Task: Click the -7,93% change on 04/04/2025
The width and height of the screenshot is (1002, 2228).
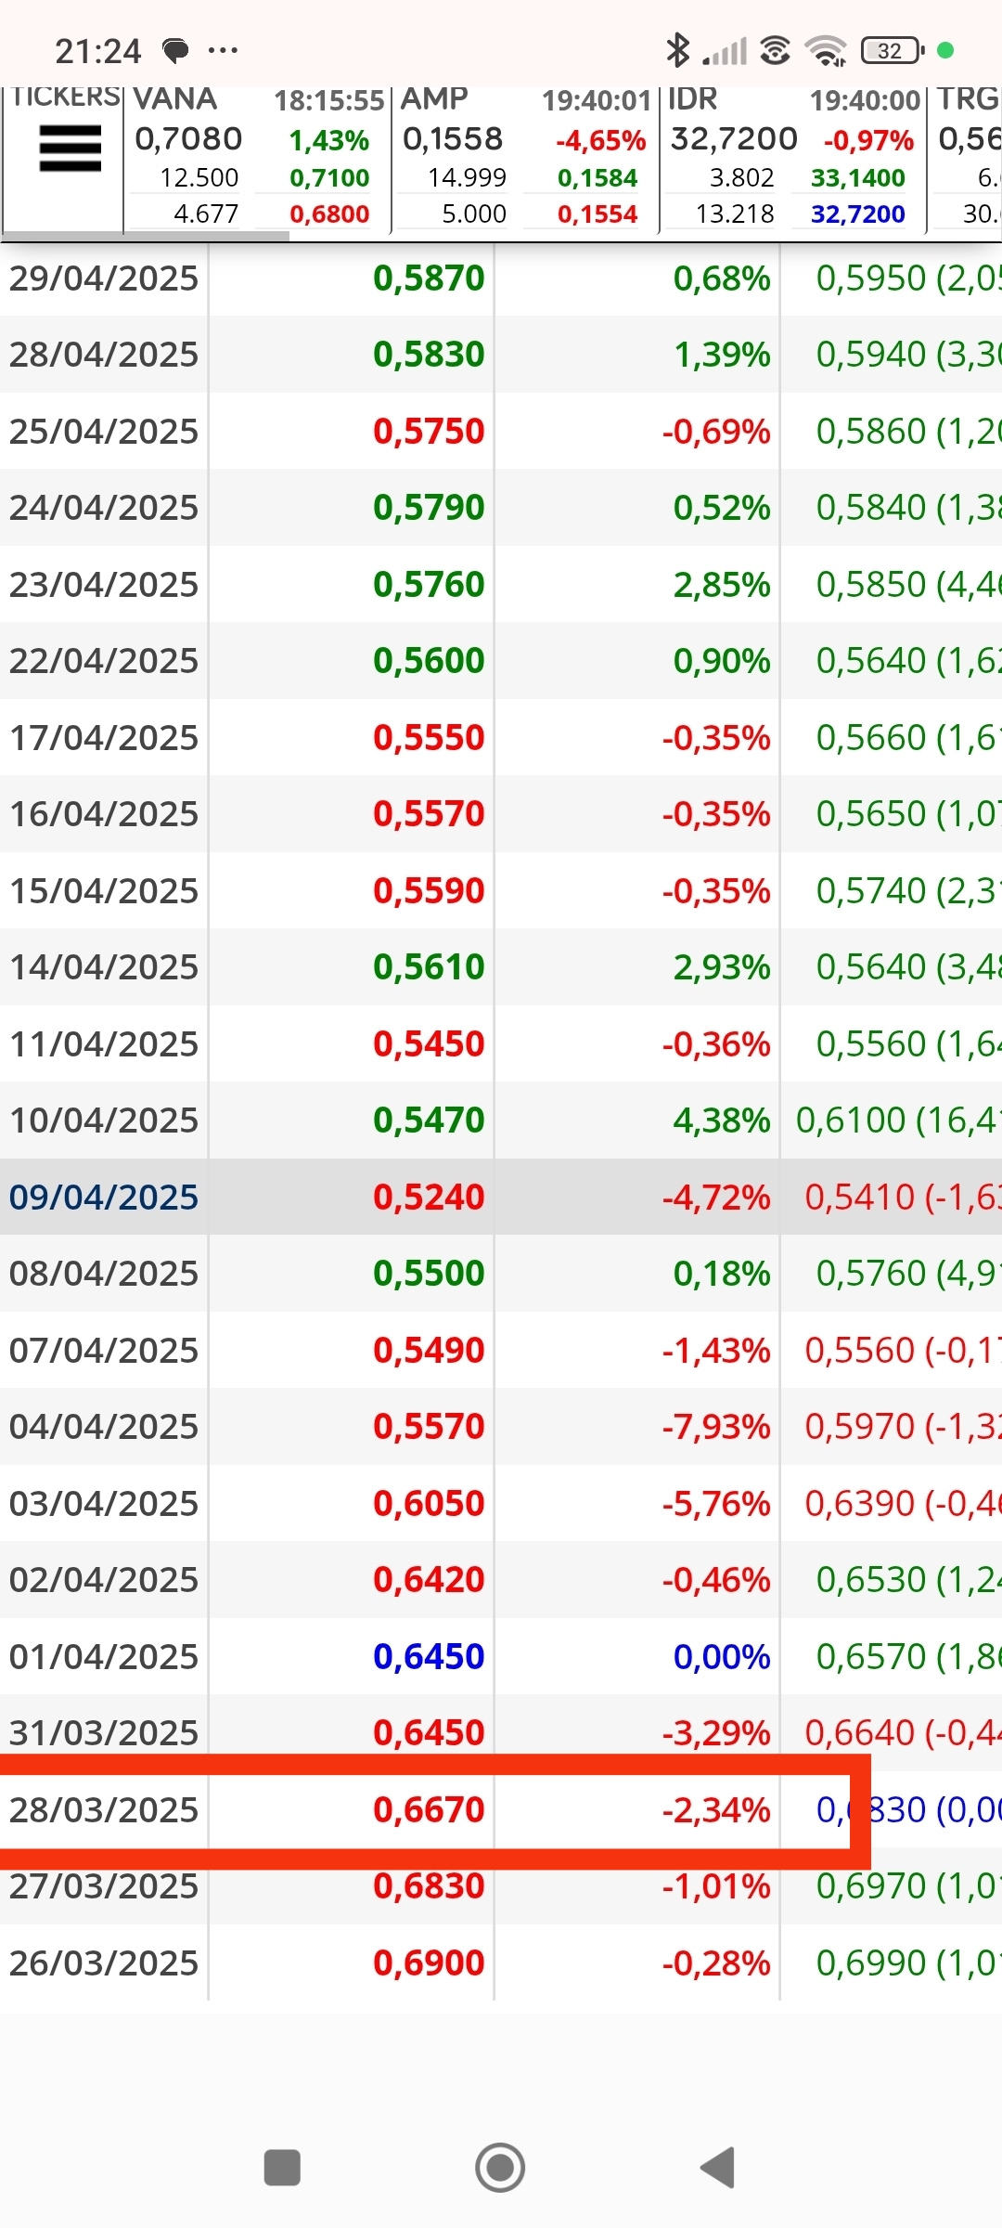Action: tap(715, 1426)
